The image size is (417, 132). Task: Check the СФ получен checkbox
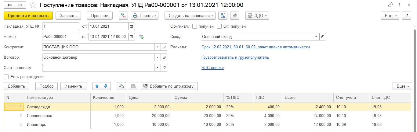[219, 26]
